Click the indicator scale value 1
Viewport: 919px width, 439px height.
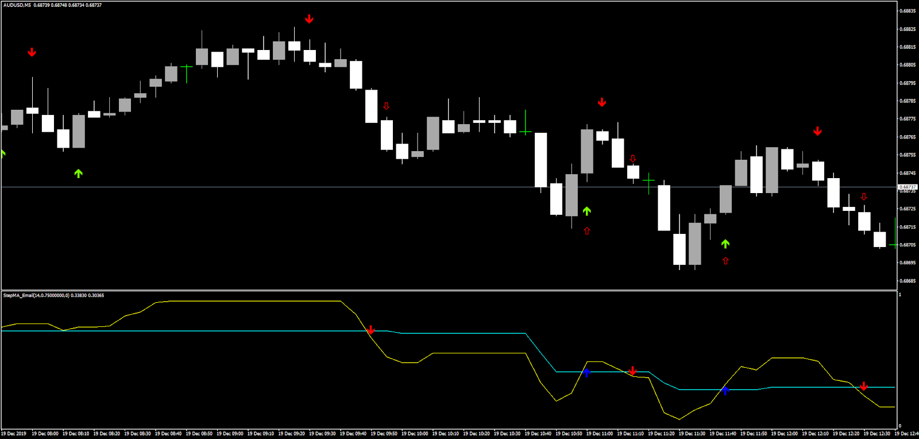pyautogui.click(x=900, y=295)
